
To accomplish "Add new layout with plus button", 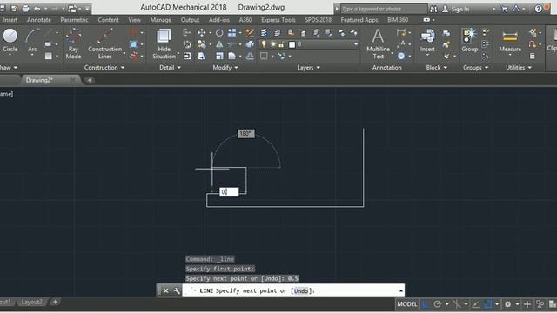I will tap(55, 302).
